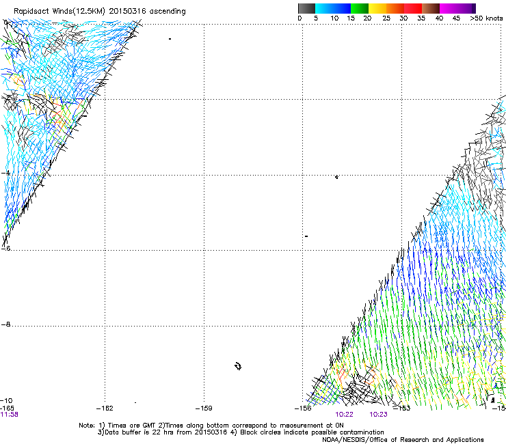Click the legend number '40'

(x=439, y=18)
